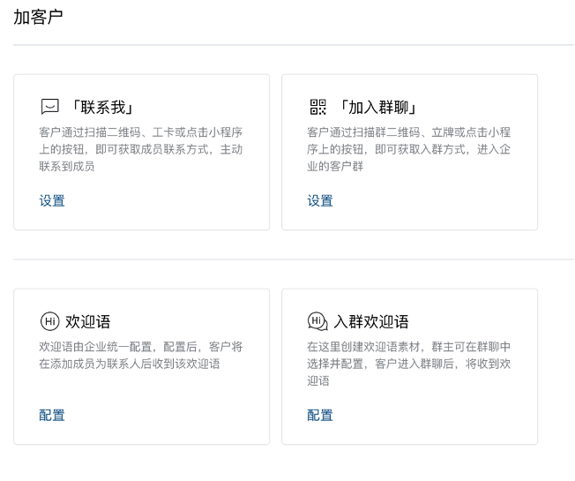Viewport: 575px width, 481px height.
Task: Click the Hi speech bubbles icon beside 入群欢迎语
Action: pyautogui.click(x=317, y=321)
